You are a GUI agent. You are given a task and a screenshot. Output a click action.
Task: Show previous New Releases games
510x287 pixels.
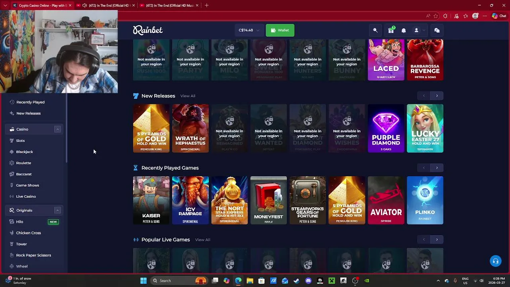tap(424, 96)
